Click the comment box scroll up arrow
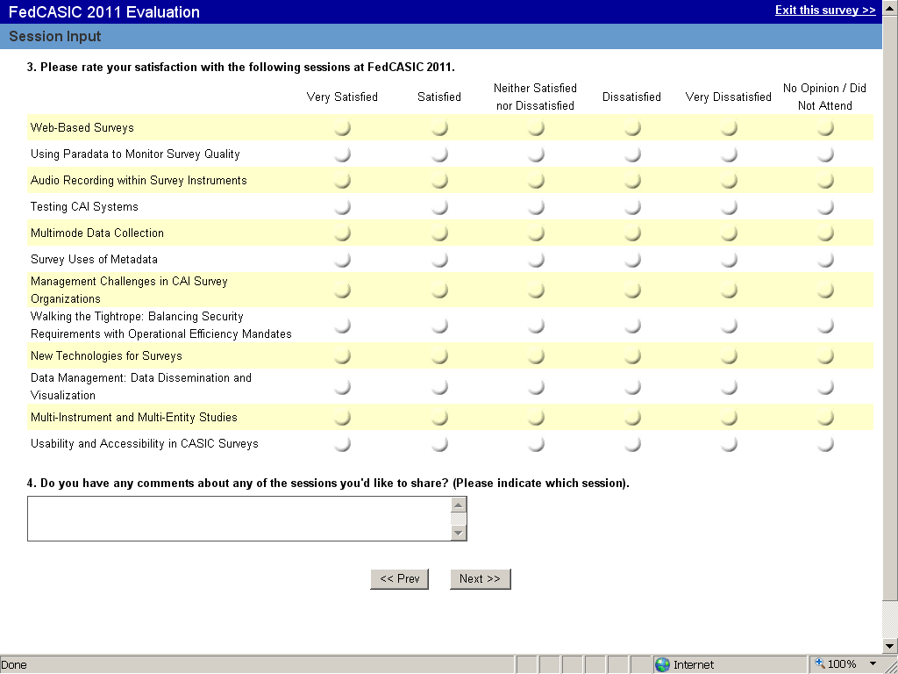 [458, 505]
